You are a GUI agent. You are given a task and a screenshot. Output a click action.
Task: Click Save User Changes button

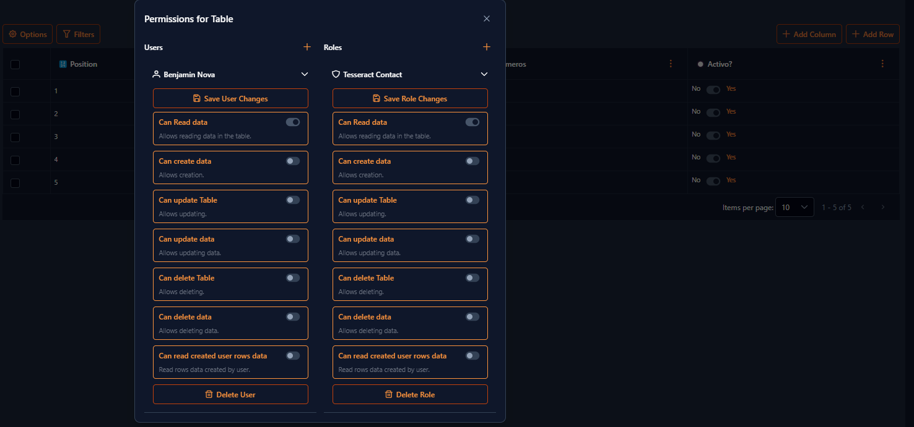coord(230,98)
